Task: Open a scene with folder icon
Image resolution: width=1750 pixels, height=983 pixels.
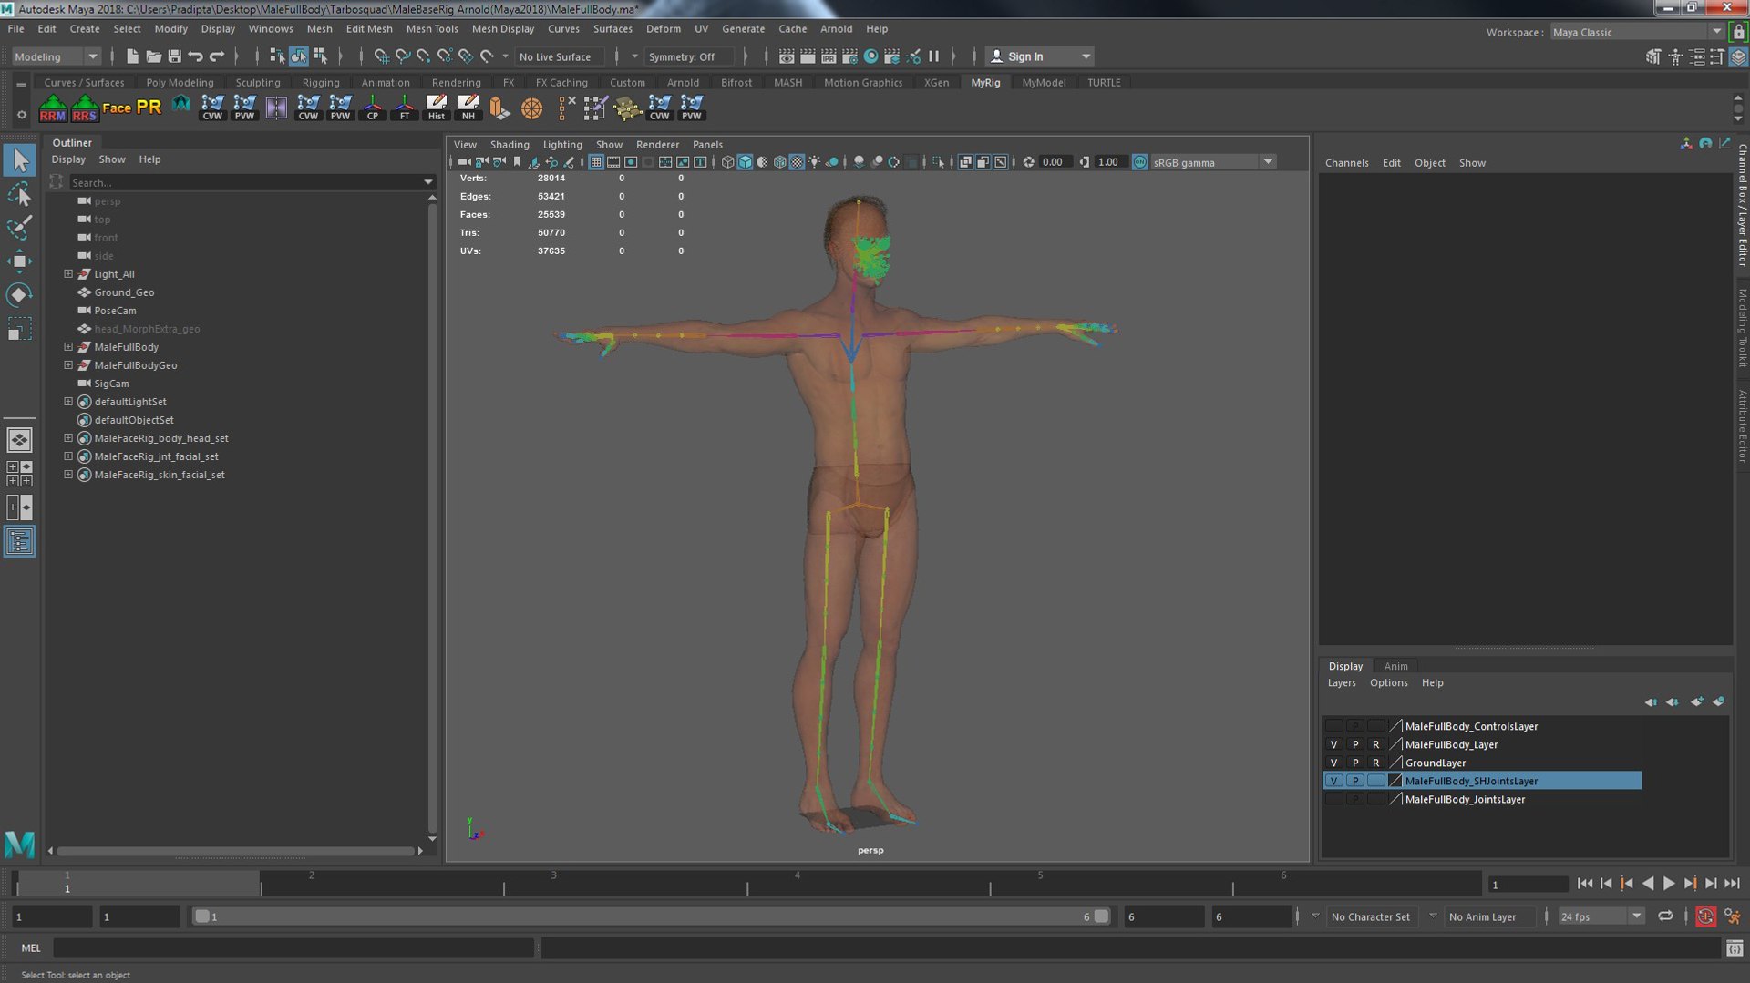Action: (153, 56)
